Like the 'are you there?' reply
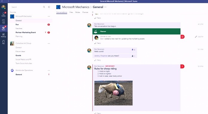 [132, 56]
